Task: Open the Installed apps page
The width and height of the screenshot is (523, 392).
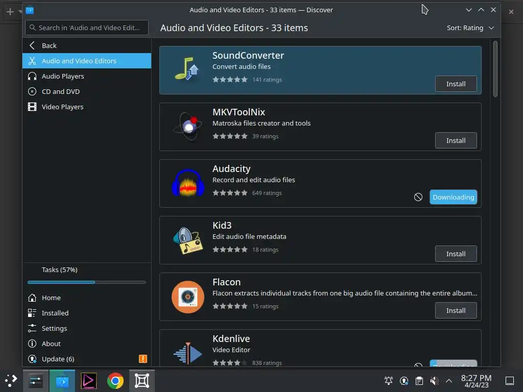Action: pyautogui.click(x=87, y=313)
